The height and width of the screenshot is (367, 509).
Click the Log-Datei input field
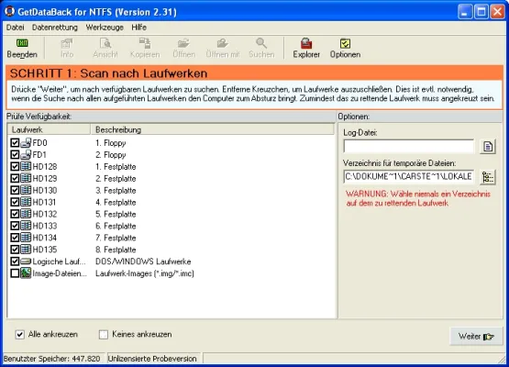point(408,147)
